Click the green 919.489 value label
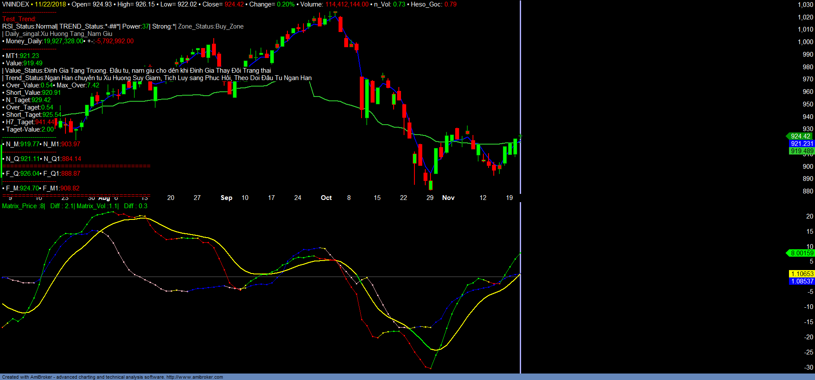Screen dimensions: 815x380 [802, 151]
